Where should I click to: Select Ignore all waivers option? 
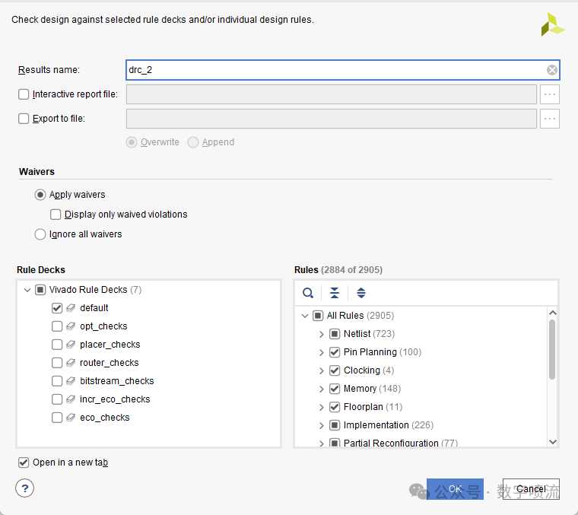click(x=40, y=234)
